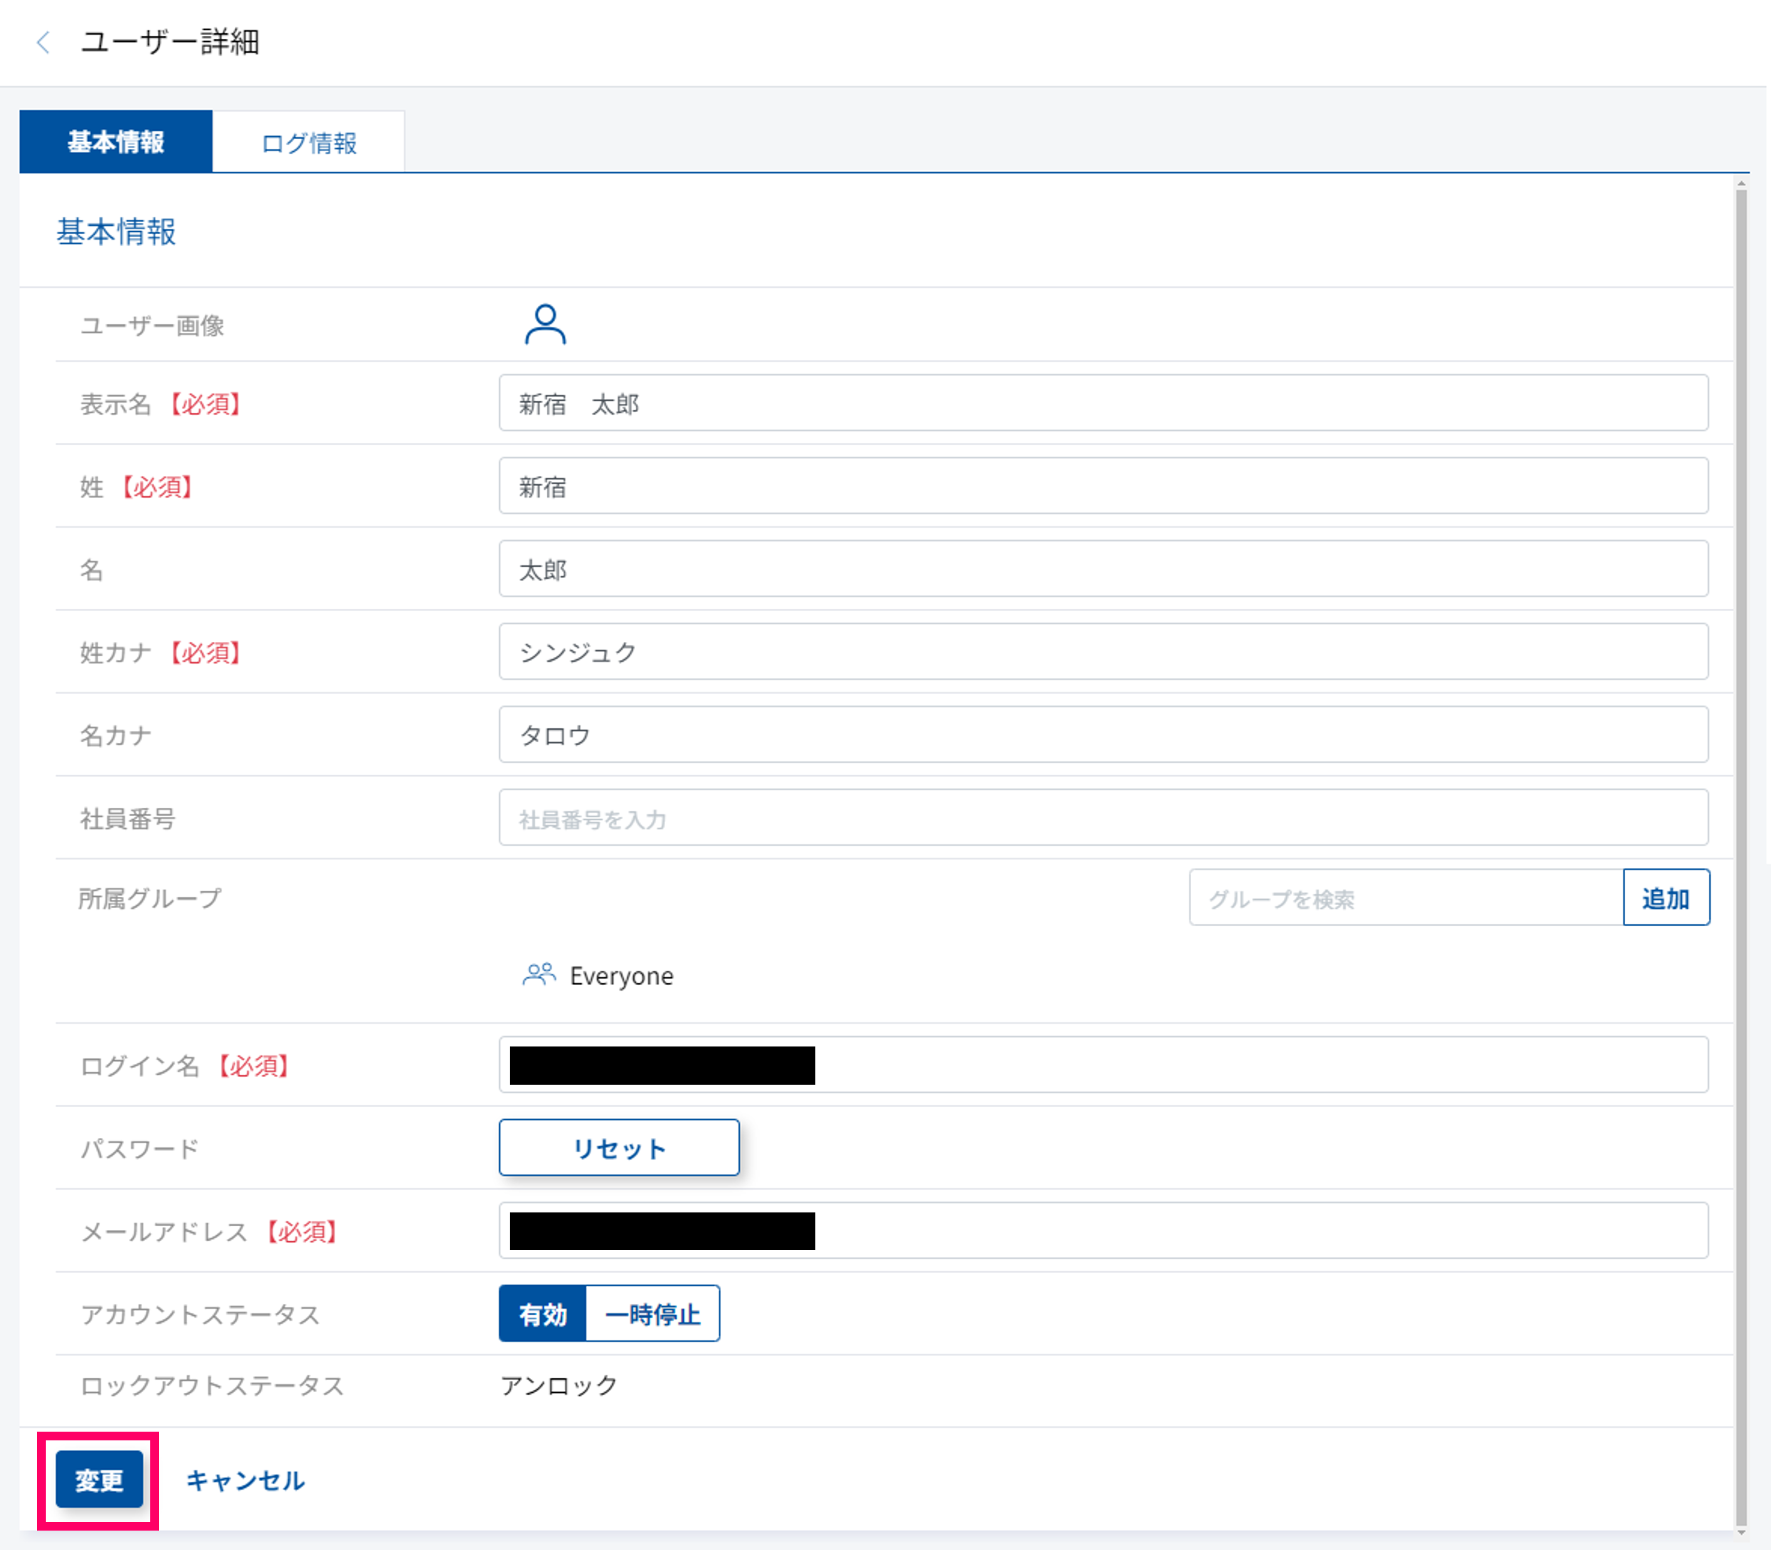Click the 追加 group button
The image size is (1771, 1550).
pyautogui.click(x=1665, y=898)
